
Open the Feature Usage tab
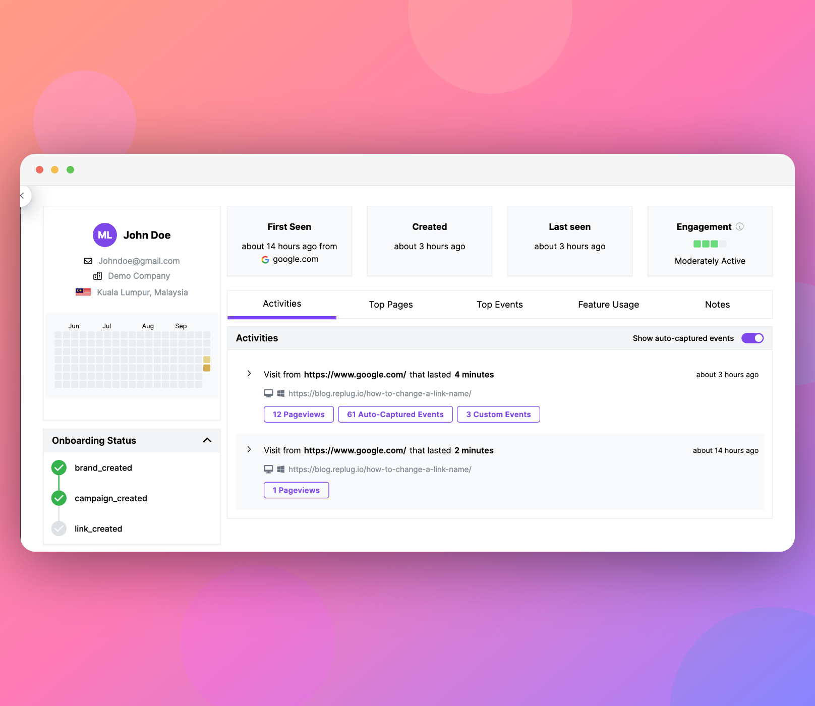click(609, 305)
